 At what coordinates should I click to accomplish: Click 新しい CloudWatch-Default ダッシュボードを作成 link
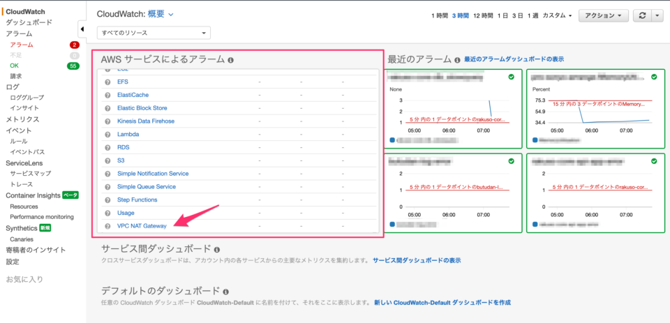tap(442, 302)
